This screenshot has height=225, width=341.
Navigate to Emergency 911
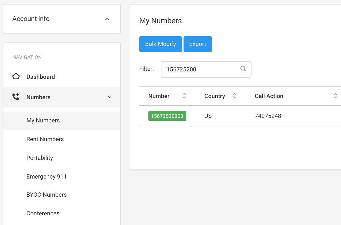click(x=46, y=177)
